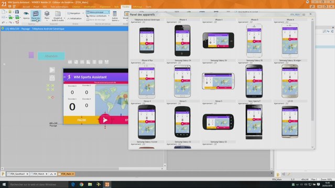This screenshot has width=335, height=188.
Task: Close the Panel des appareils window
Action: click(311, 14)
